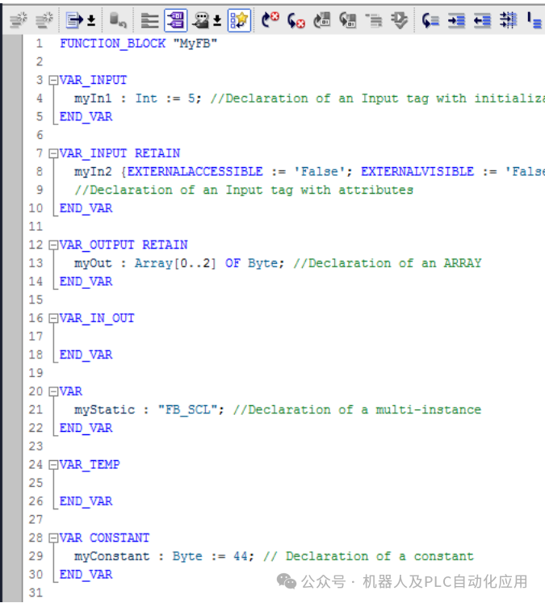Click the gray text lines toolbar icon

pyautogui.click(x=149, y=20)
